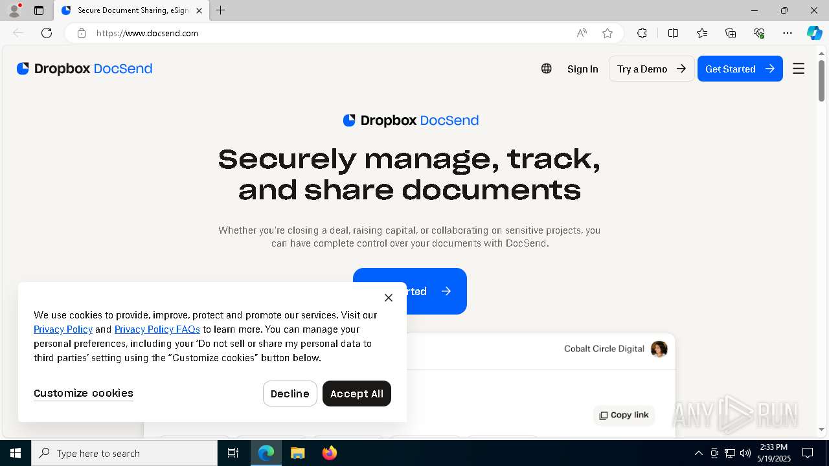Open browser Extensions icon

642,33
